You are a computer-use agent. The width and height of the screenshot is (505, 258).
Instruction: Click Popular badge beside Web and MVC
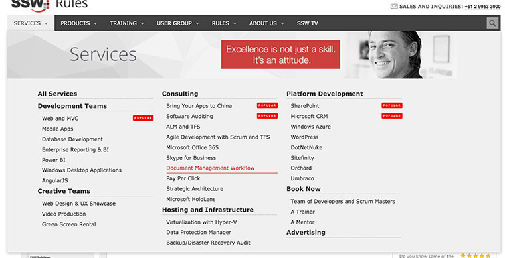(143, 118)
